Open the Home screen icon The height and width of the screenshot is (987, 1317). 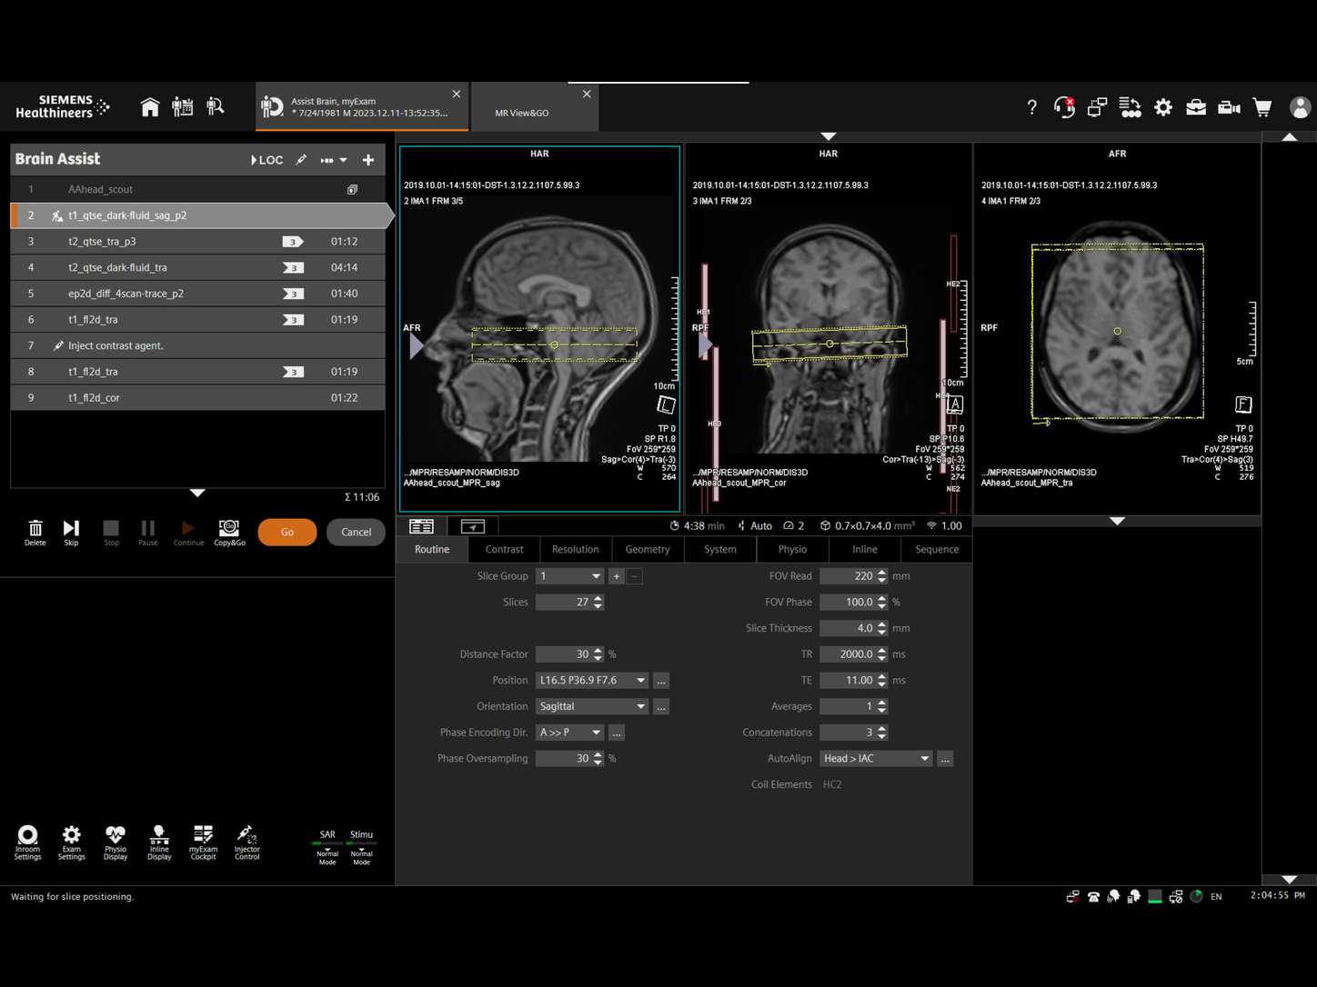150,107
